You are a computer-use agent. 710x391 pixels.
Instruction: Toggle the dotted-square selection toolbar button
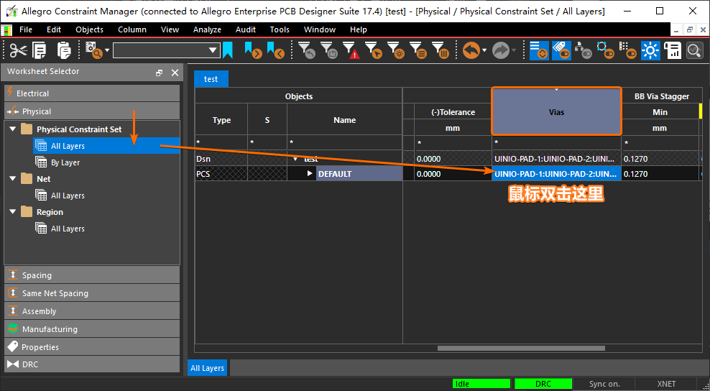tap(606, 50)
